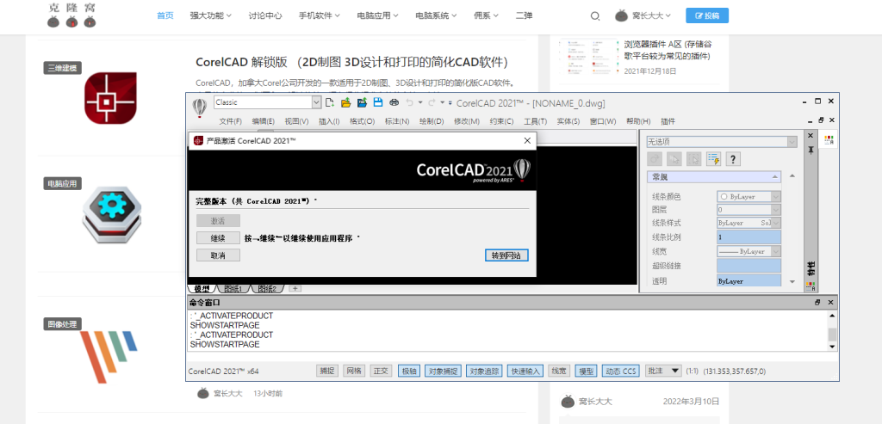Pin the properties palette with pushpin icon
This screenshot has height=424, width=882.
811,150
